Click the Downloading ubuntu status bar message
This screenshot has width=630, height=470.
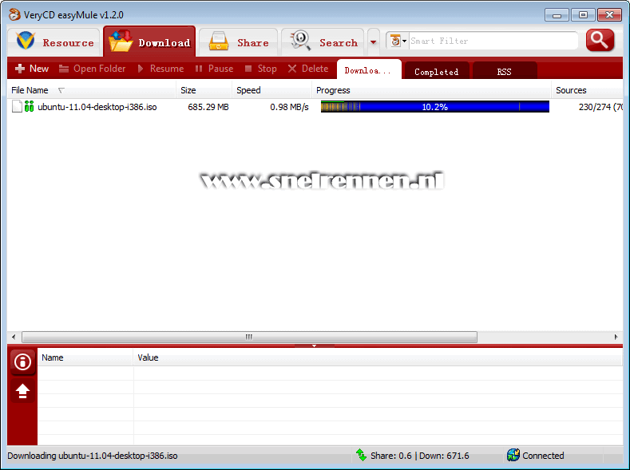tap(93, 456)
